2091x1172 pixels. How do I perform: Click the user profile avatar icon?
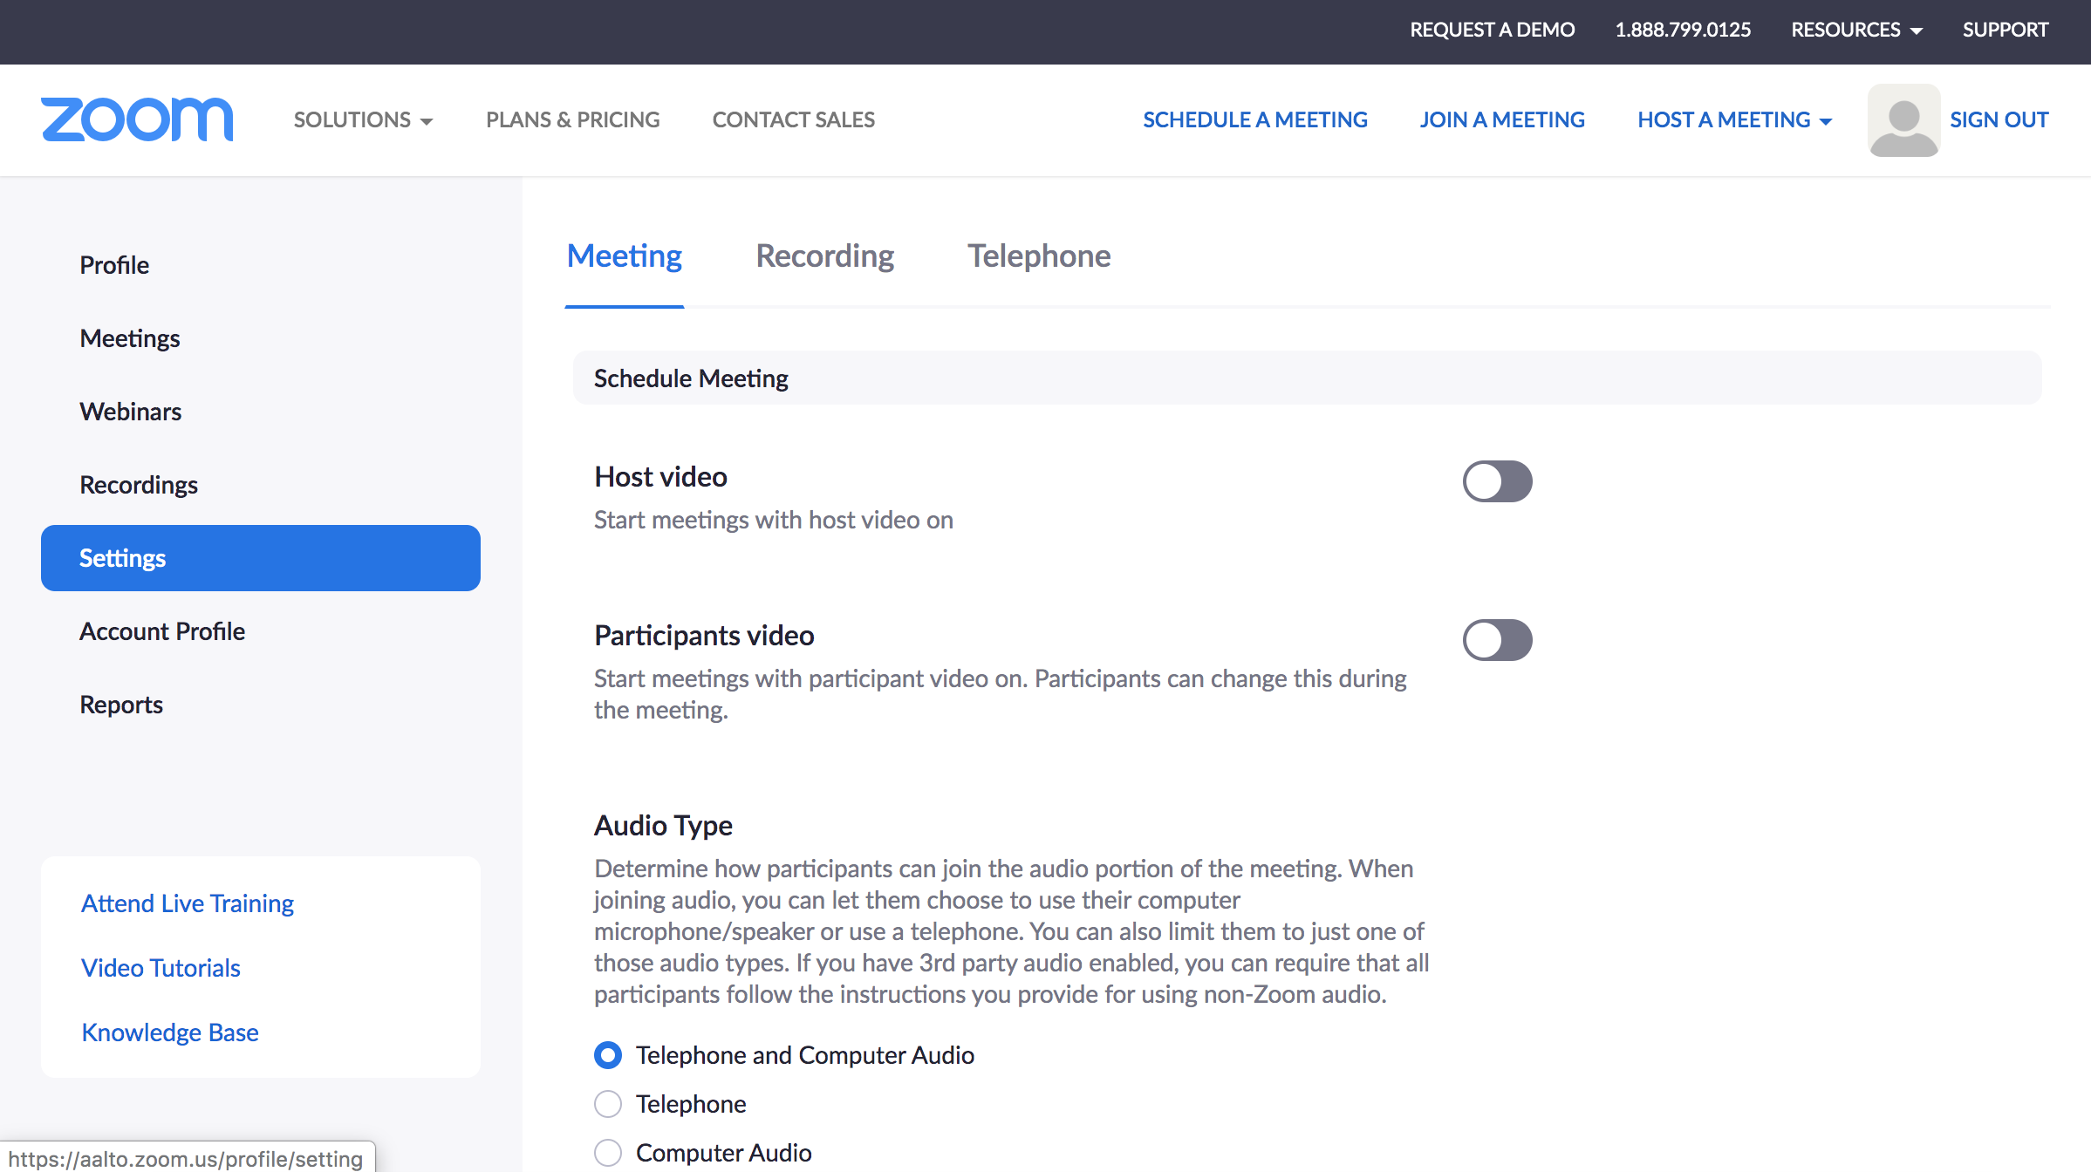(1903, 120)
